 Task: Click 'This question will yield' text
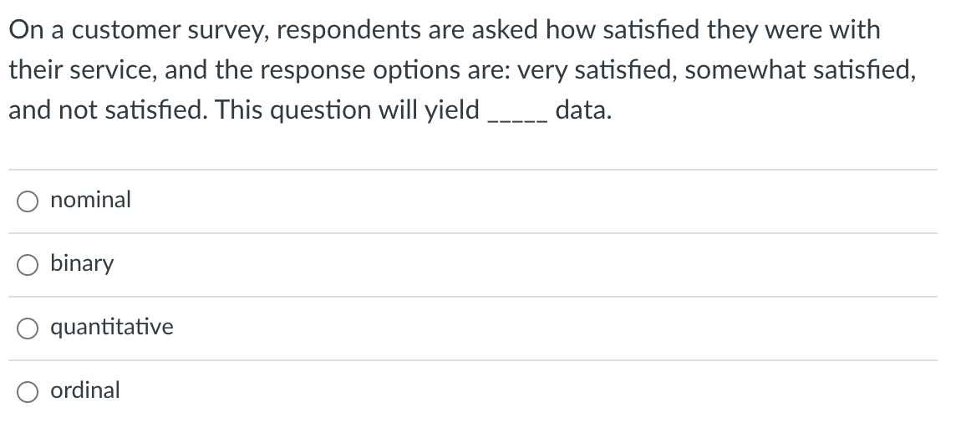[x=347, y=111]
